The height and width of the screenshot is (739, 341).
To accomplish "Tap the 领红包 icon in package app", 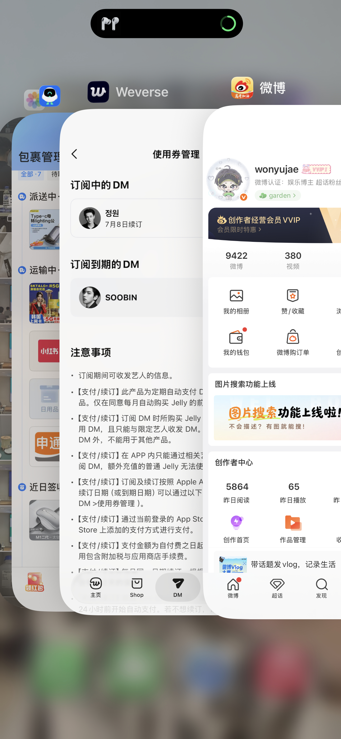I will [x=34, y=582].
